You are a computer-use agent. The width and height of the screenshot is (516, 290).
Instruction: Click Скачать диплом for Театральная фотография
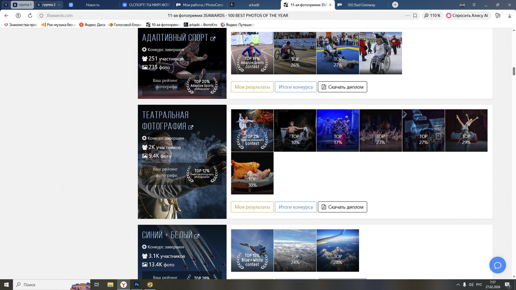point(343,207)
